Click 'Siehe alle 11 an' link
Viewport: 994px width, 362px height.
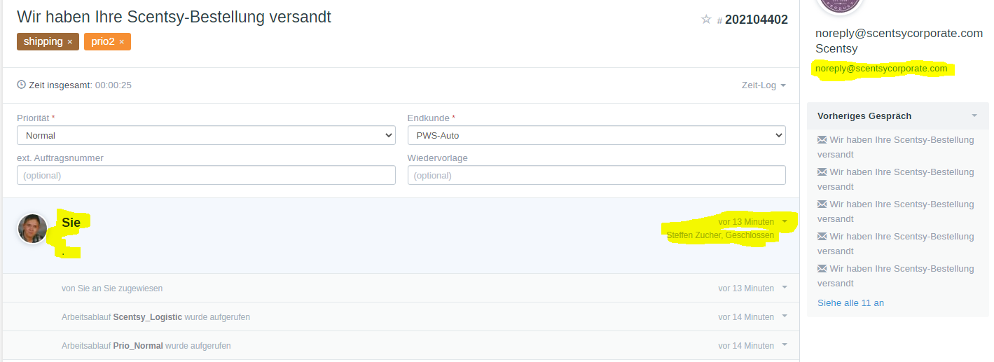pyautogui.click(x=850, y=303)
